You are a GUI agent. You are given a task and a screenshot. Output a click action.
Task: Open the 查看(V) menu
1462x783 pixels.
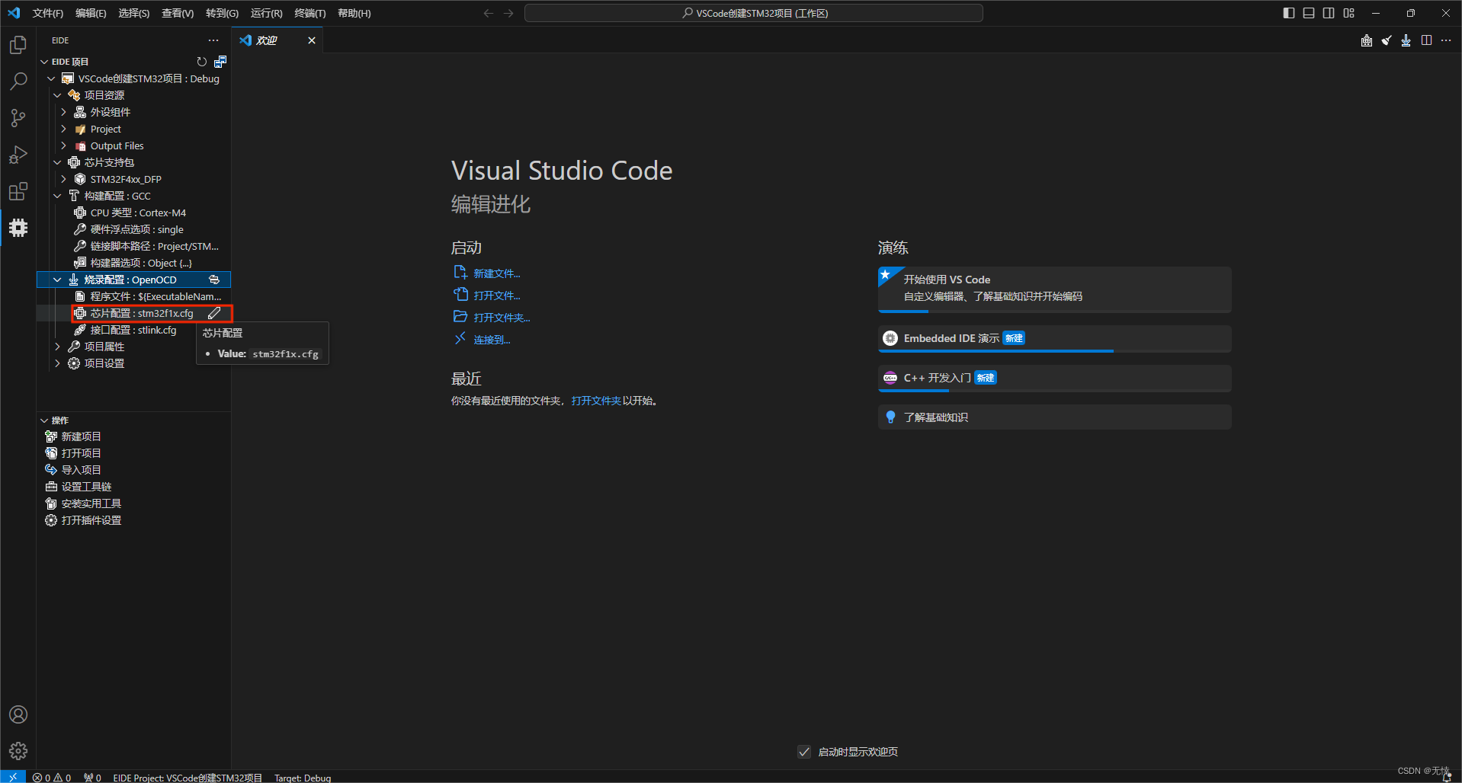pyautogui.click(x=178, y=13)
